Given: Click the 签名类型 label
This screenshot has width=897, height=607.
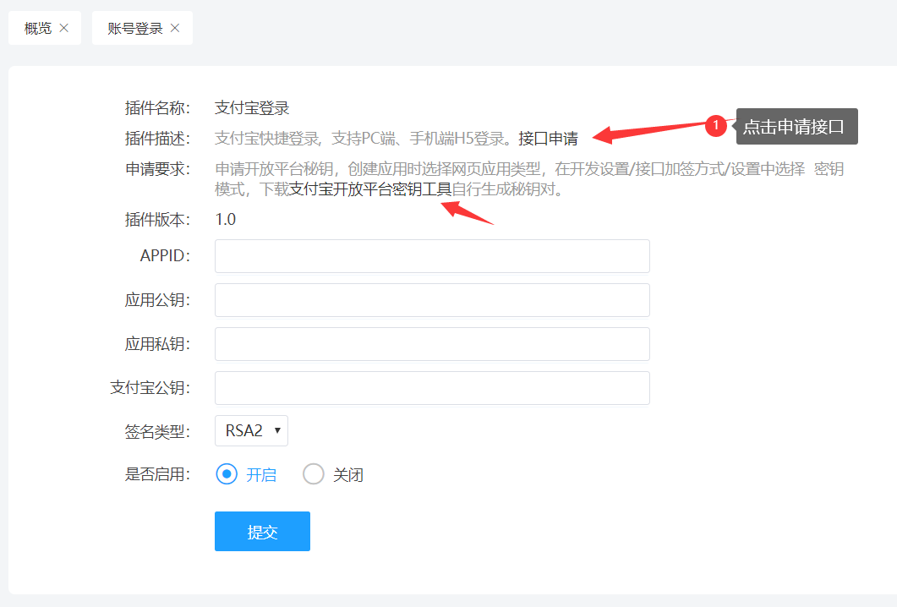Looking at the screenshot, I should pyautogui.click(x=157, y=431).
